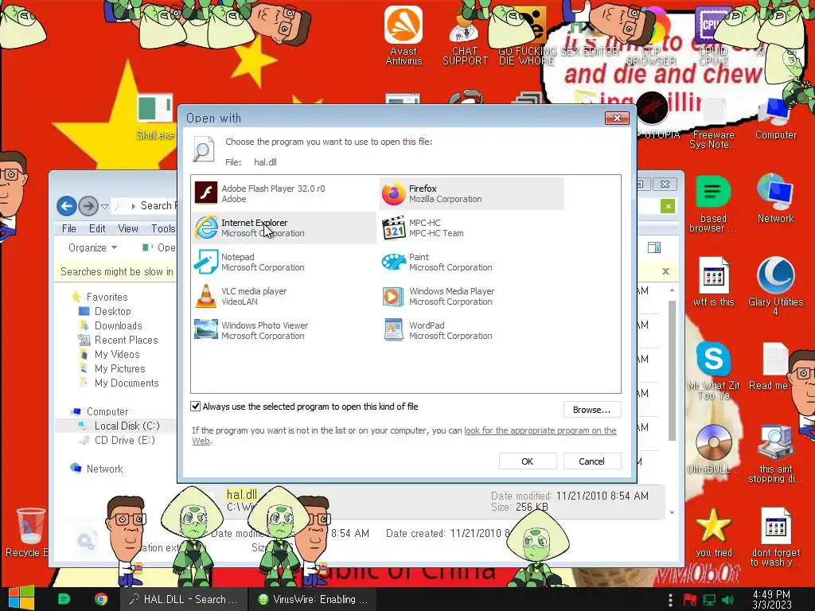Select VLC media player entry
The height and width of the screenshot is (611, 815).
[x=284, y=296]
